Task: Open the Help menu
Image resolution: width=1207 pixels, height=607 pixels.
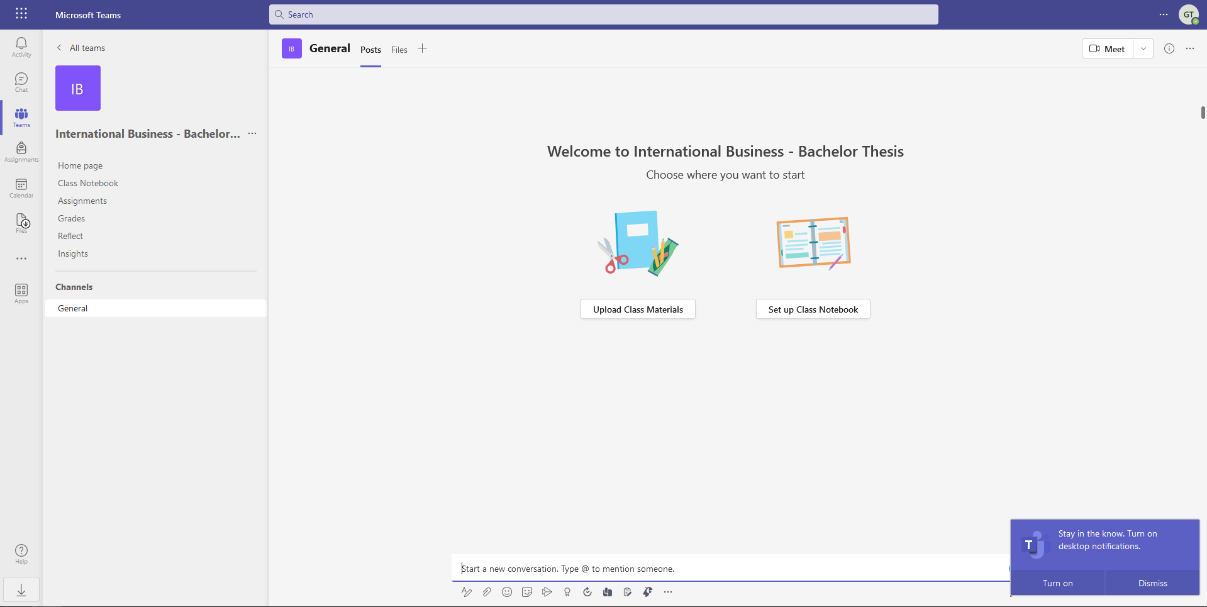Action: pos(21,554)
